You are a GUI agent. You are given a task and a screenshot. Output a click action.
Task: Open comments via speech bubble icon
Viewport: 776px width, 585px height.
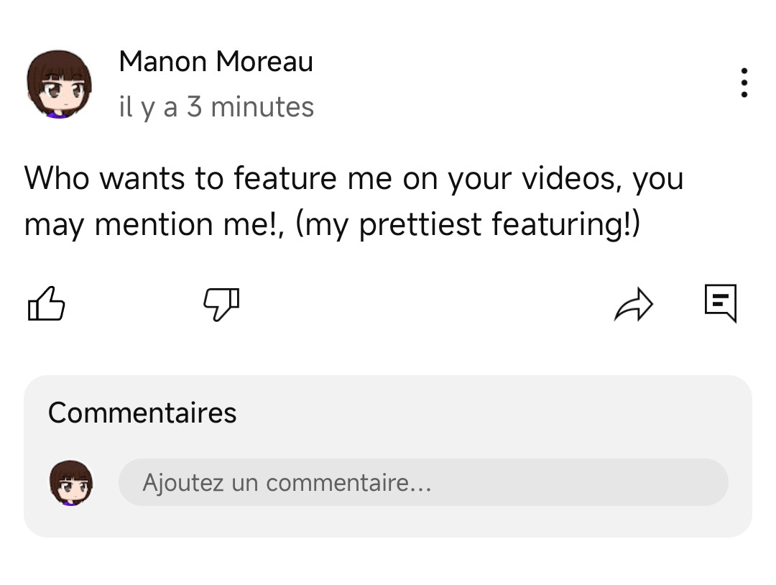721,303
